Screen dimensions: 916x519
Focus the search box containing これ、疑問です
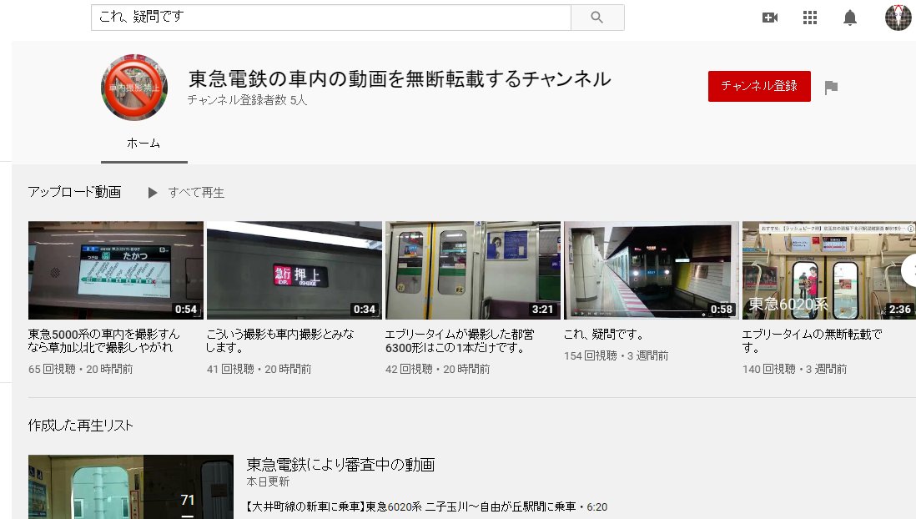330,18
